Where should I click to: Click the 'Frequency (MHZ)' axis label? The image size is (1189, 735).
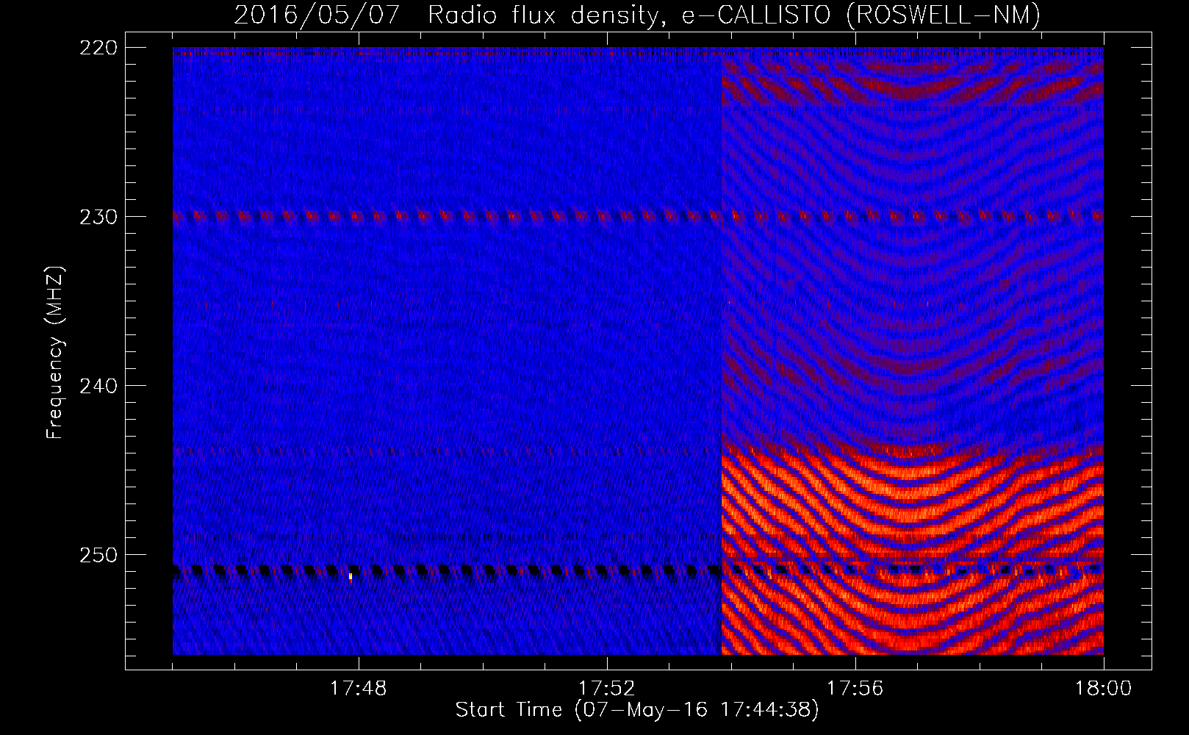coord(55,353)
